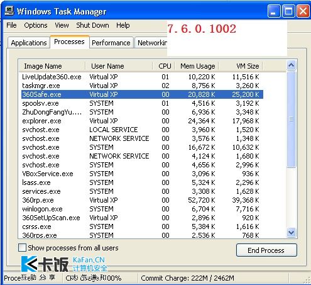
Task: Select the csrss.exe process row
Action: pyautogui.click(x=142, y=226)
